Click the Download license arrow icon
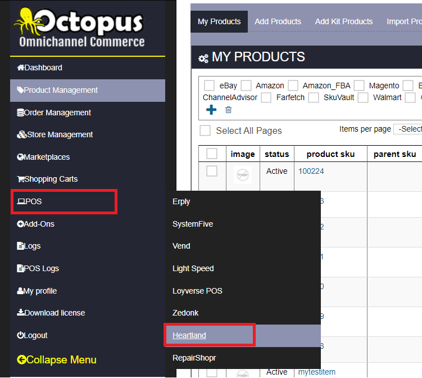 (20, 312)
